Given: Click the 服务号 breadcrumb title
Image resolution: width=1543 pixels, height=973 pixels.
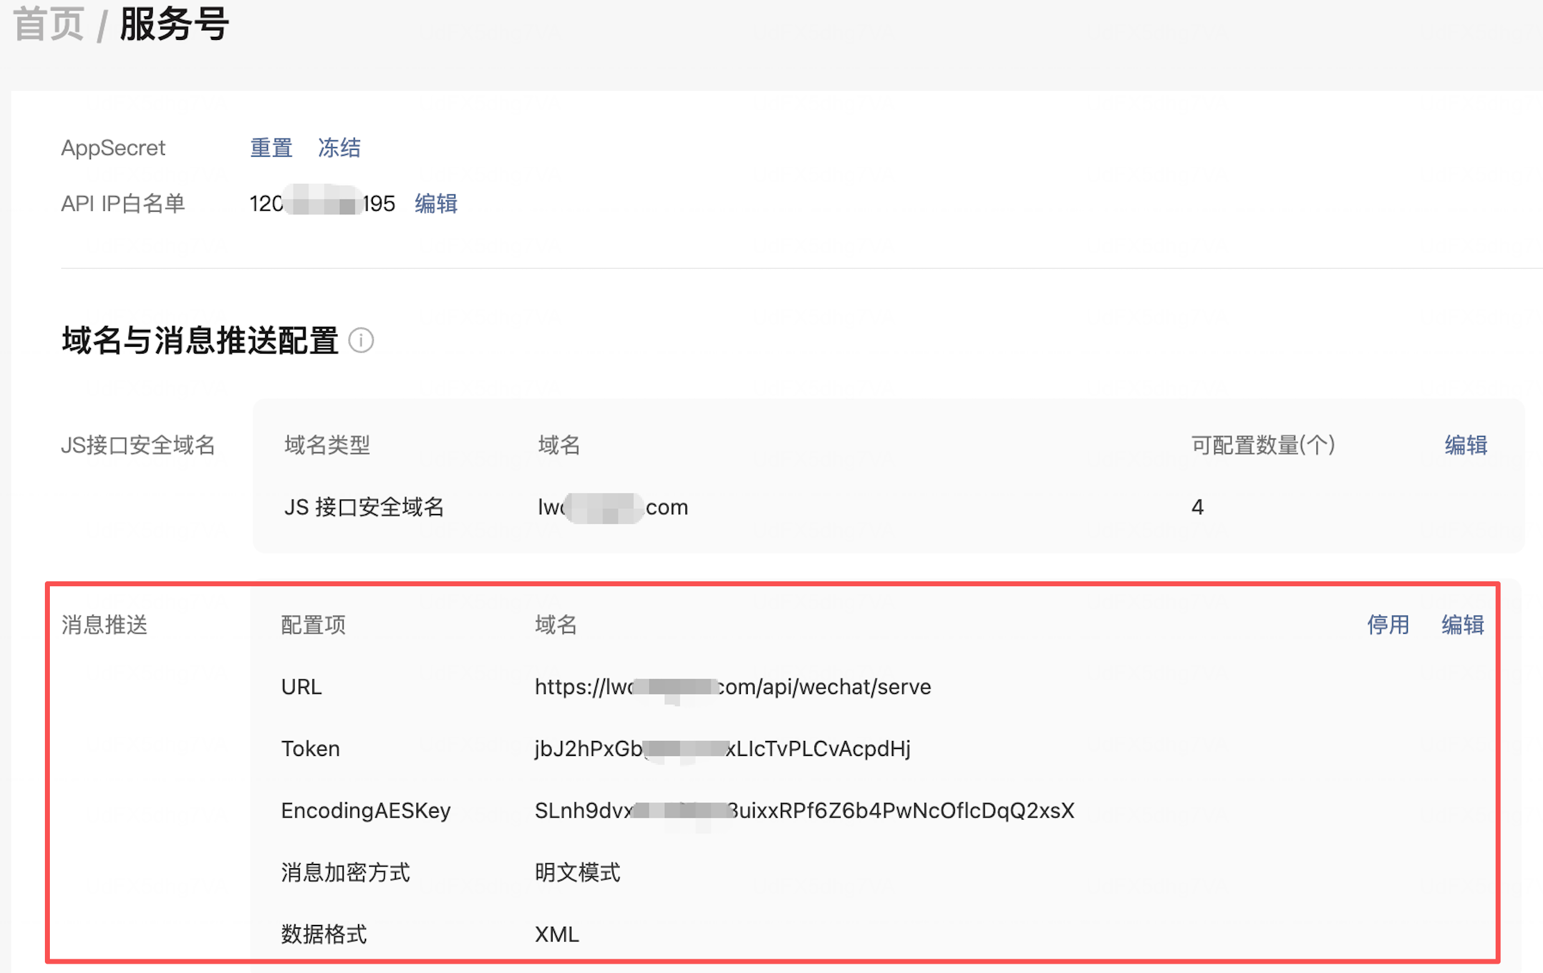Looking at the screenshot, I should 173,24.
